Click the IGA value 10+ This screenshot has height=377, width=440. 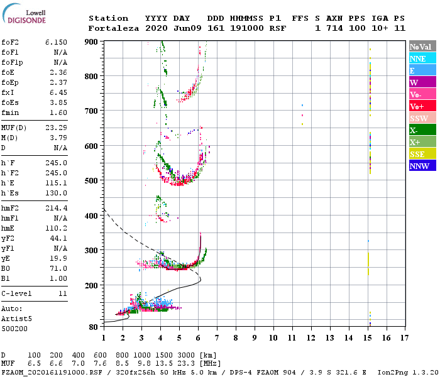[x=380, y=28]
